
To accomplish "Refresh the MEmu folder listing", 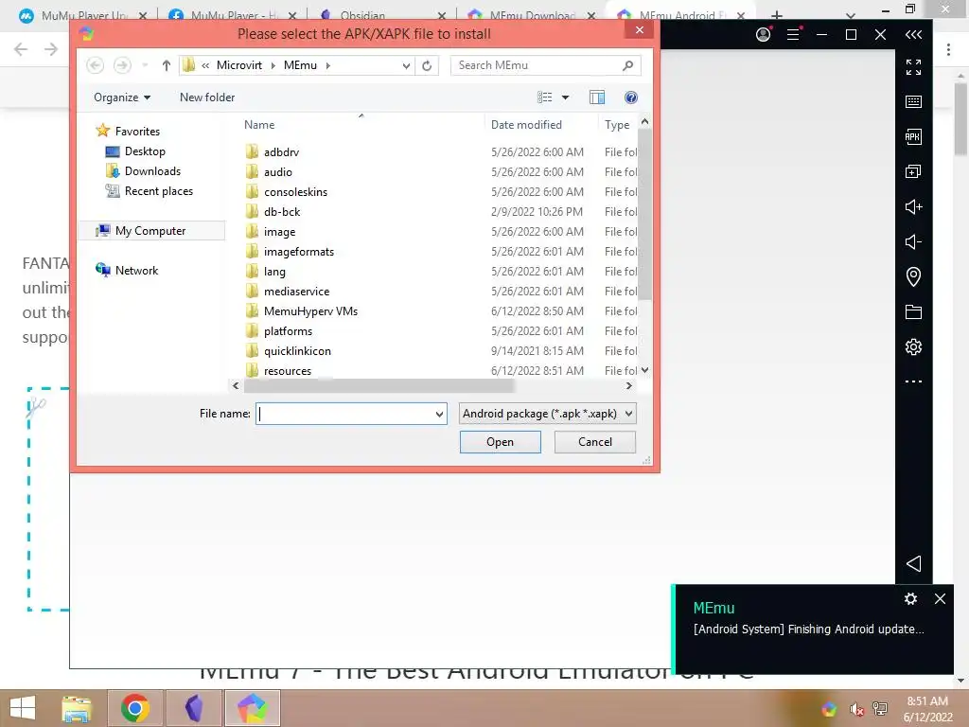I will [427, 65].
